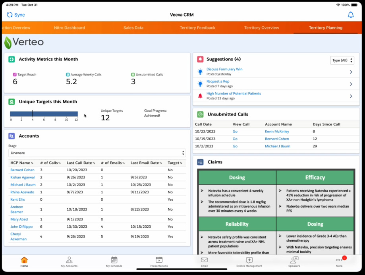Open Events Management in bottom bar

pos(249,262)
